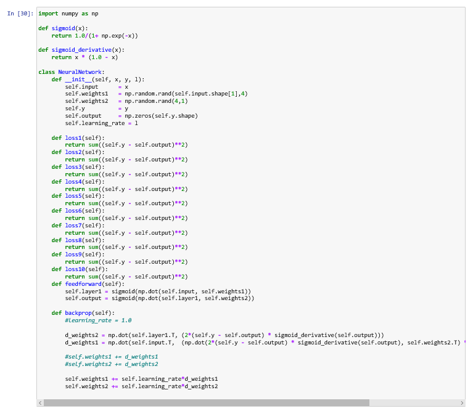Click the 'def loss8(self):' line
The height and width of the screenshot is (411, 473).
tap(78, 240)
